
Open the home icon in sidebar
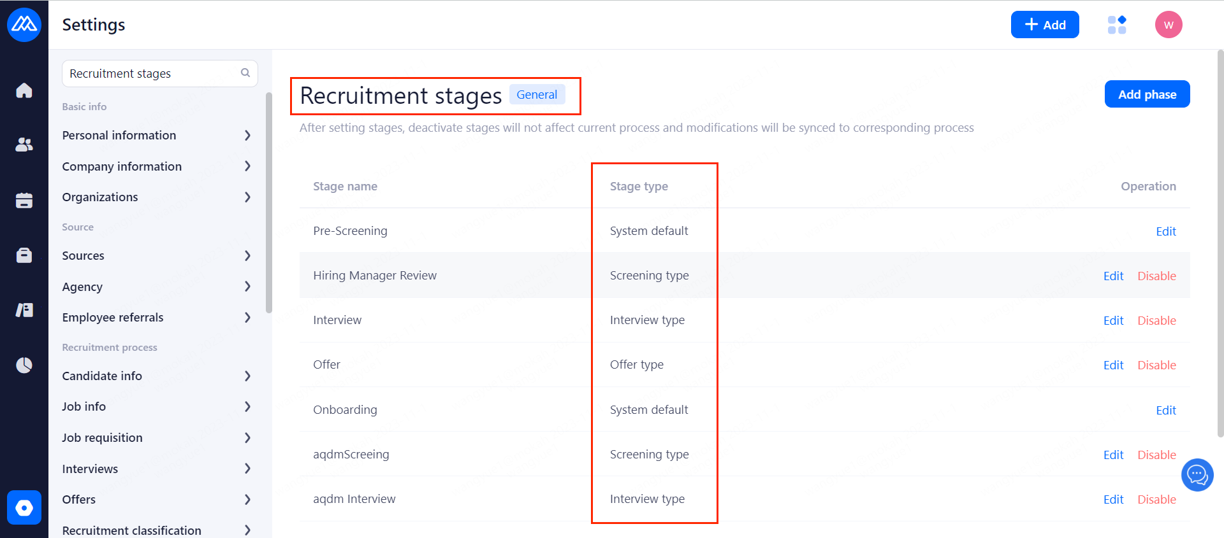(x=24, y=90)
